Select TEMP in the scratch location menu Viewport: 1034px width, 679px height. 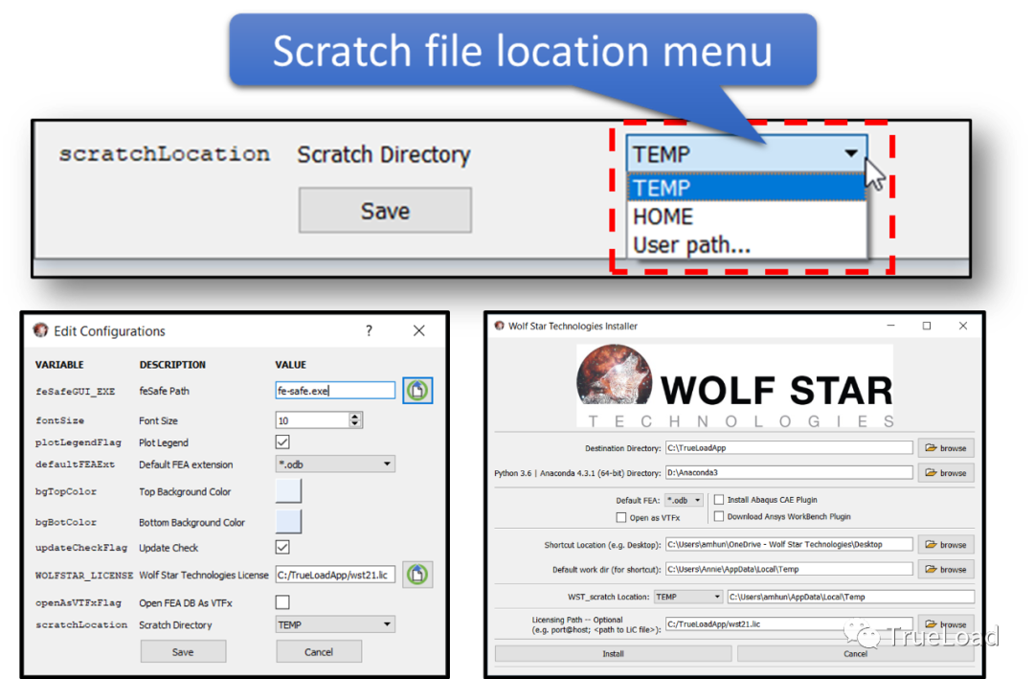pos(747,188)
